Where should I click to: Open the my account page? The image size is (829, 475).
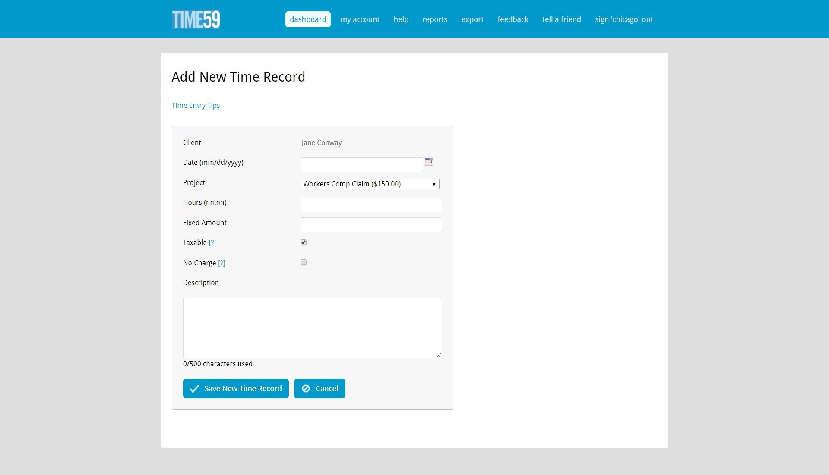pos(360,19)
